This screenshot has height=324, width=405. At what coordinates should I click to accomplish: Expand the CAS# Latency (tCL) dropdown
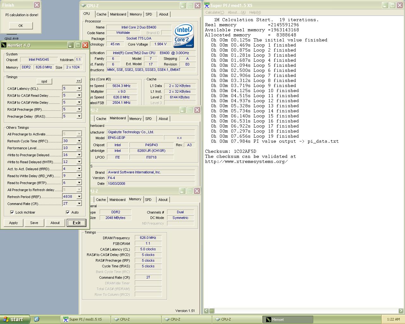pyautogui.click(x=79, y=88)
